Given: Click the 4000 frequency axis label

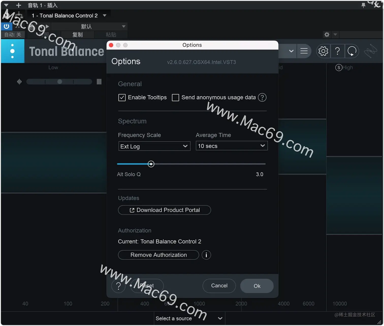Looking at the screenshot, I should (x=284, y=304).
